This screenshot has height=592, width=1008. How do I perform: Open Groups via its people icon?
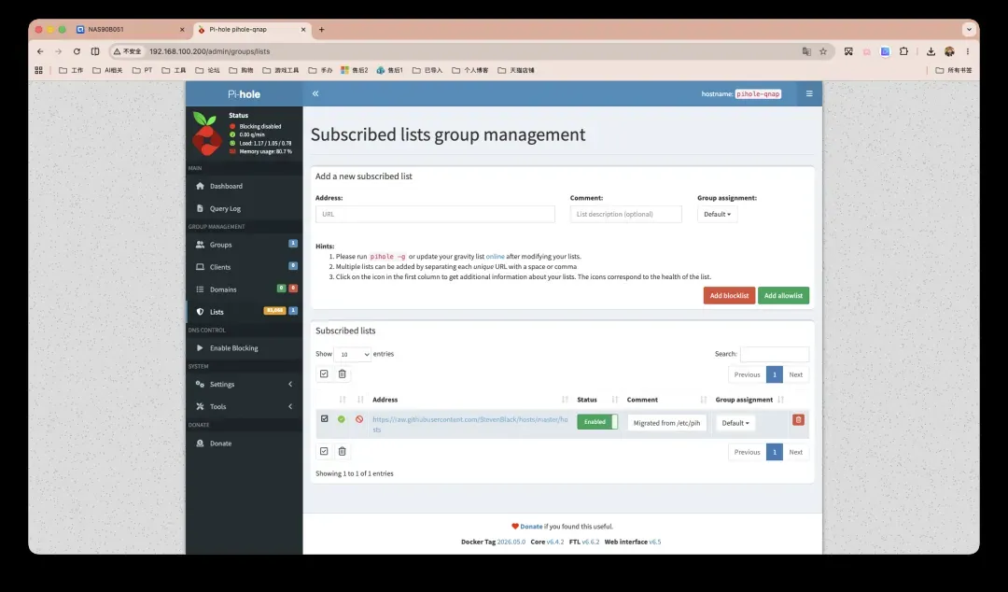200,245
